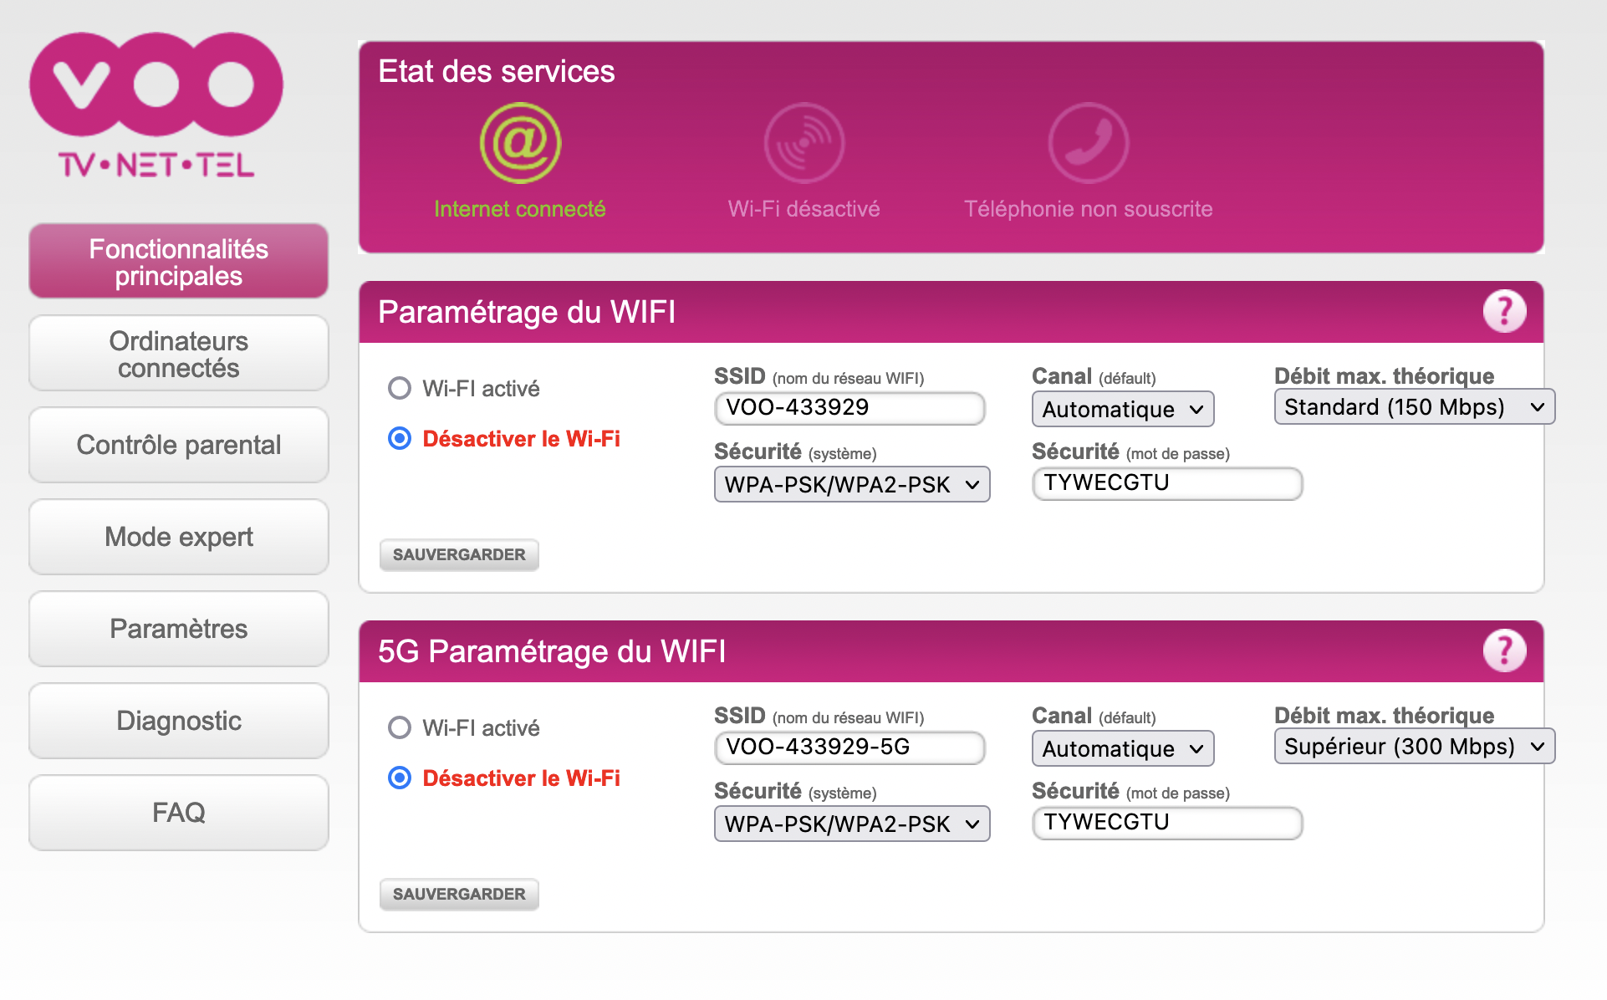Open the 5G WPA-PSK/WPA2-PSK security dropdown
The width and height of the screenshot is (1607, 1000).
tap(851, 824)
